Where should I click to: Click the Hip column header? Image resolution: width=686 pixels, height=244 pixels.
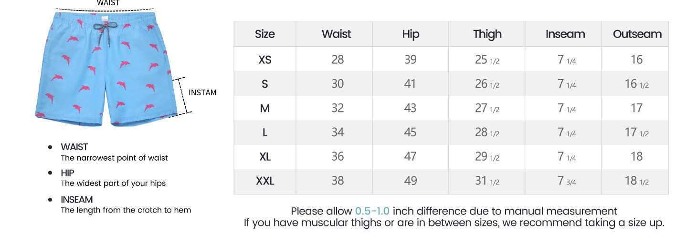pos(410,34)
